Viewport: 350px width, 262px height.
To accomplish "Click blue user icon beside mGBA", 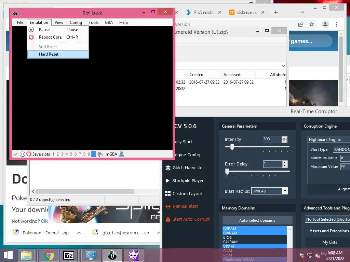I will [121, 154].
